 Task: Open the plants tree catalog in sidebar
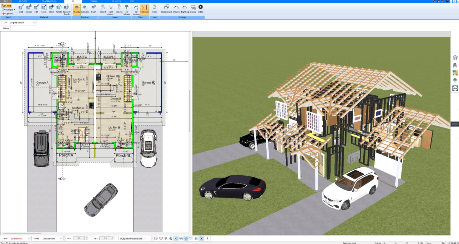[x=455, y=81]
